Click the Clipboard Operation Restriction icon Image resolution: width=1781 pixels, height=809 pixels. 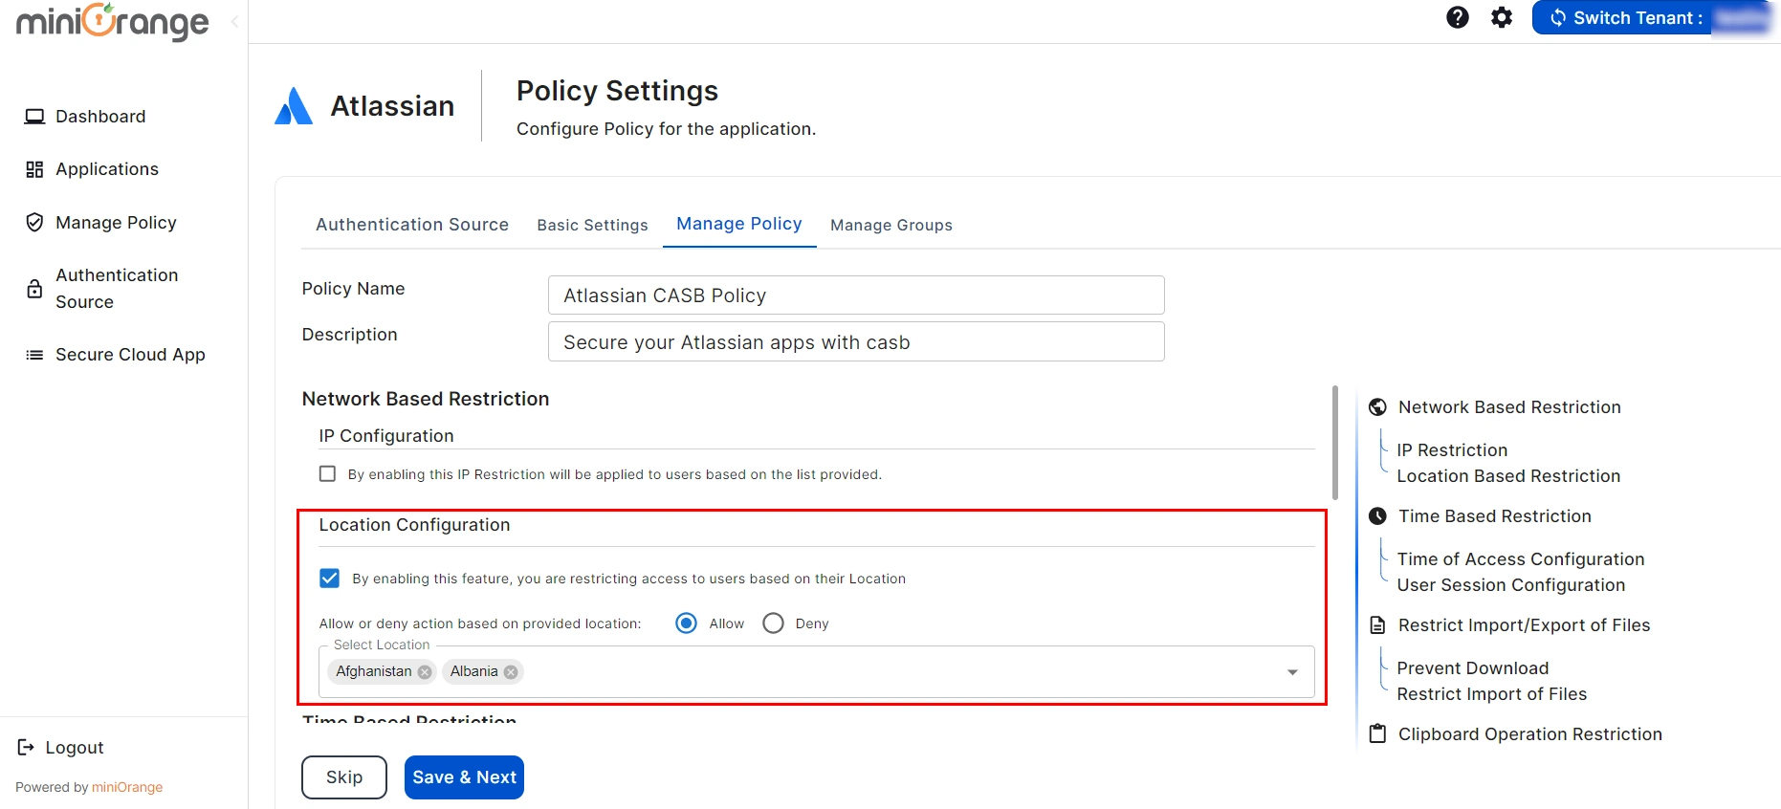pos(1377,734)
